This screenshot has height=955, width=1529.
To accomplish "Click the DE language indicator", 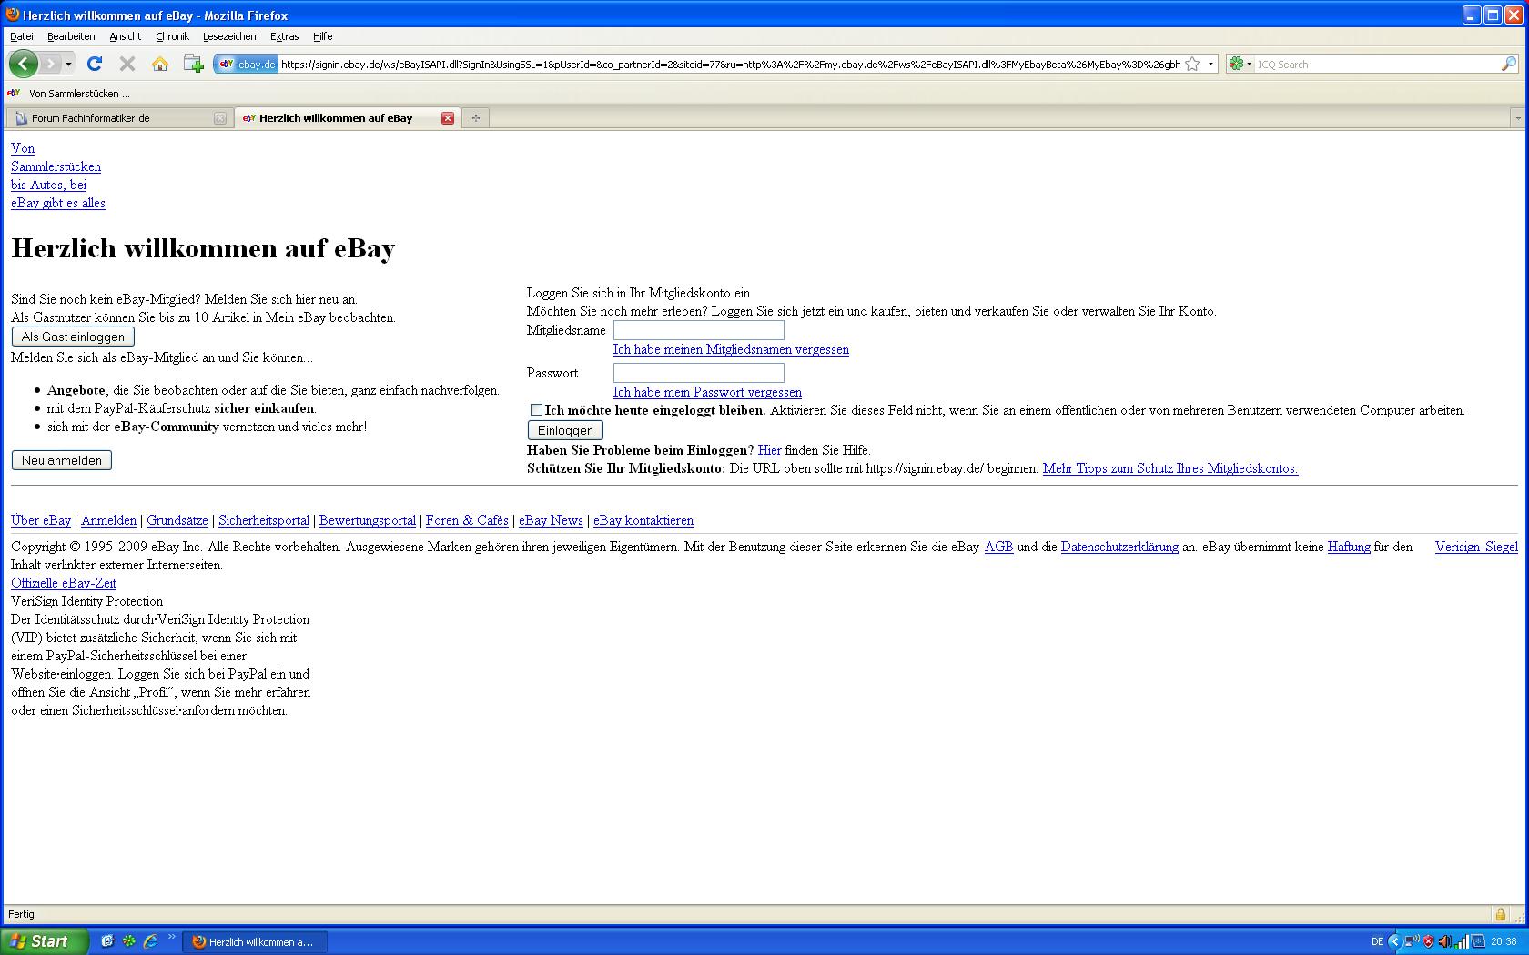I will [1377, 941].
